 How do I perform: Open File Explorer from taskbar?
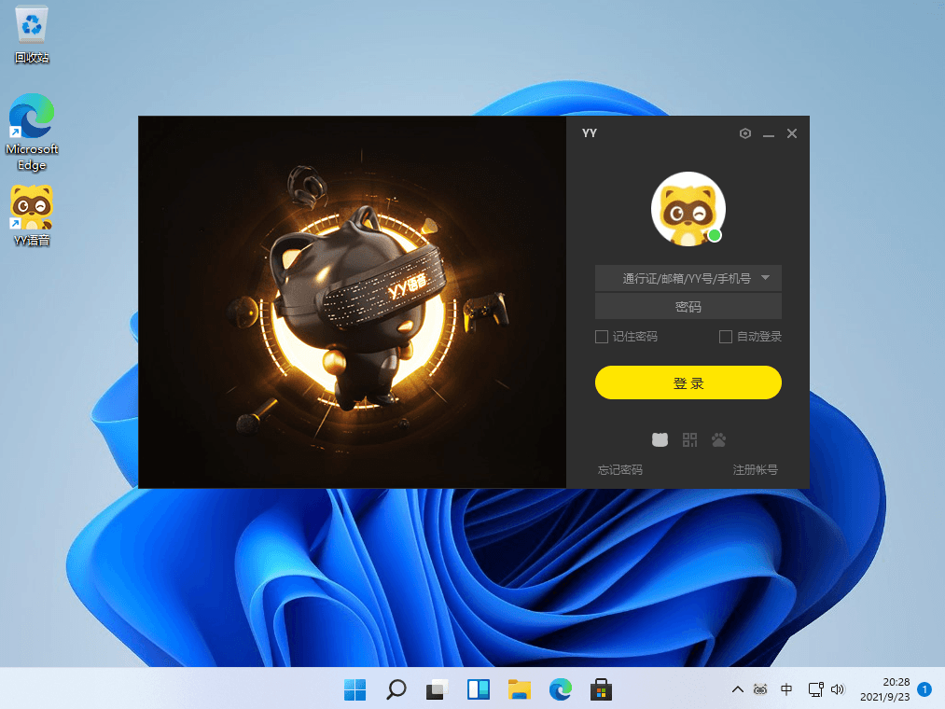pos(520,689)
